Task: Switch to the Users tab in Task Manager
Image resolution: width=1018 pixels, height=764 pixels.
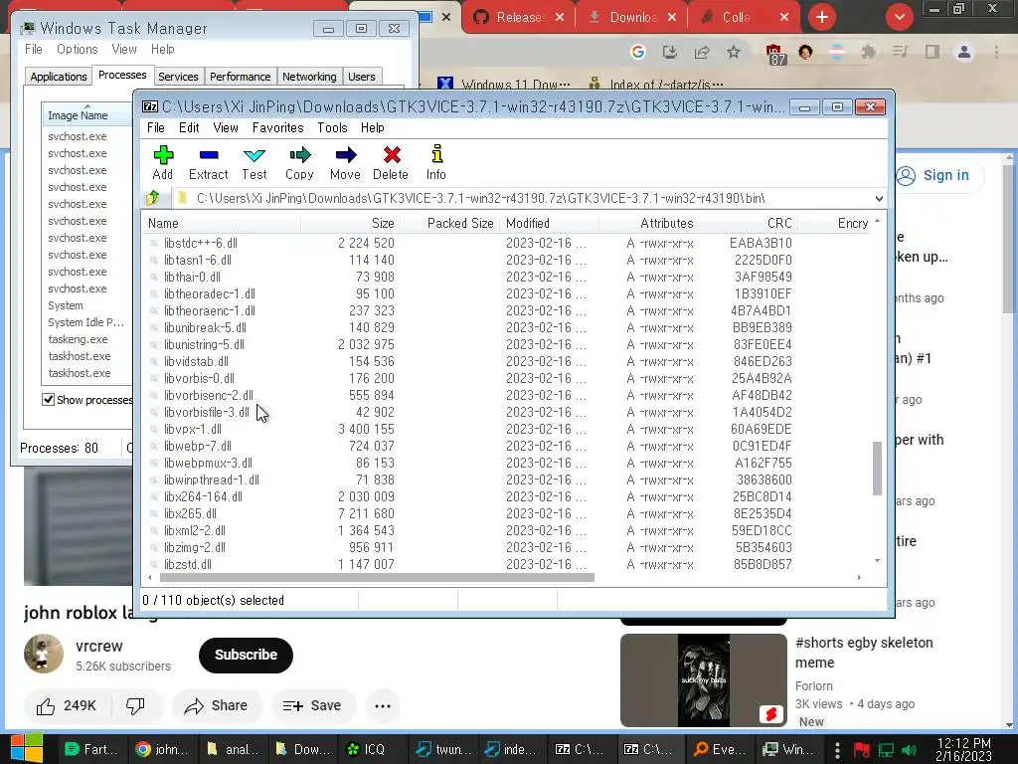Action: [x=361, y=77]
